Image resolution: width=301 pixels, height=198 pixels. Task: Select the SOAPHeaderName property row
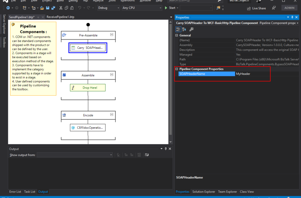tap(207, 74)
